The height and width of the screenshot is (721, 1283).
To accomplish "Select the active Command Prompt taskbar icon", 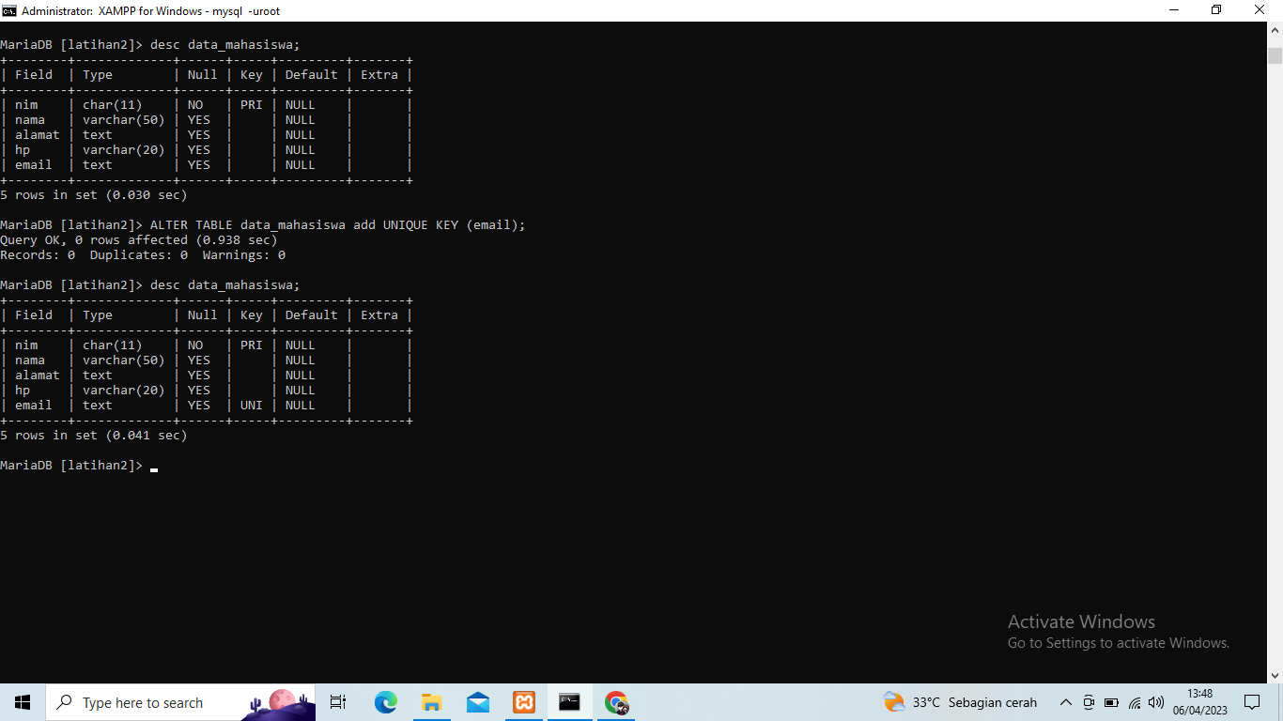I will [569, 702].
